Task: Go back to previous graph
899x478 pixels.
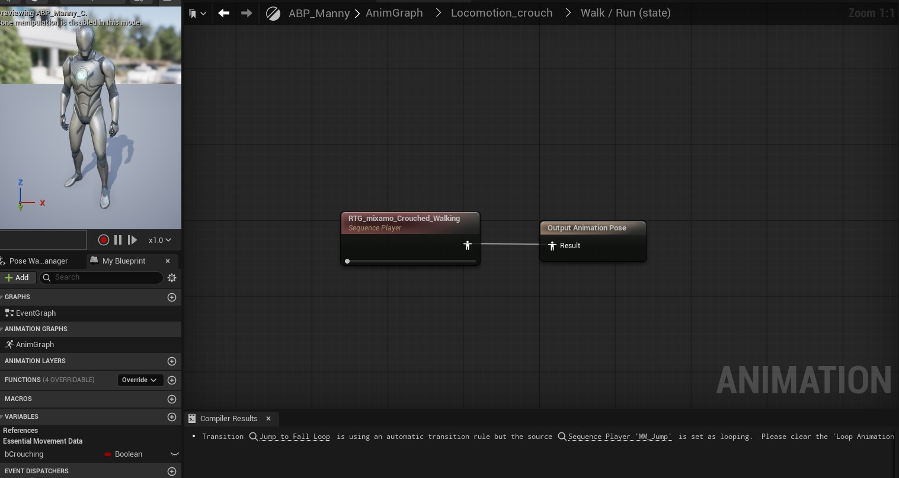Action: (x=223, y=12)
